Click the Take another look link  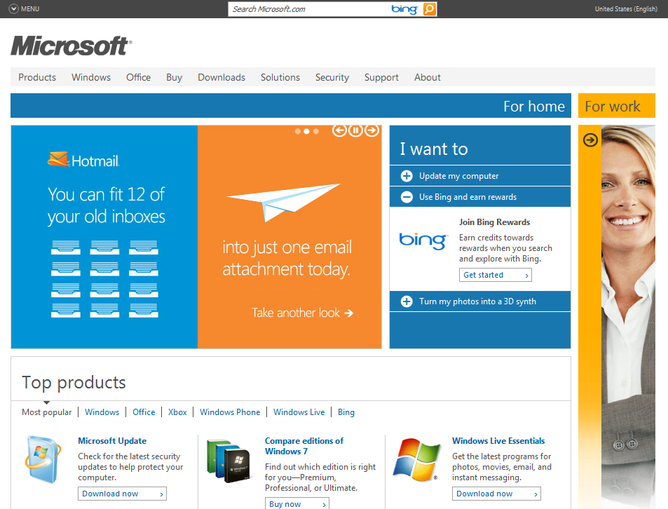tap(302, 313)
